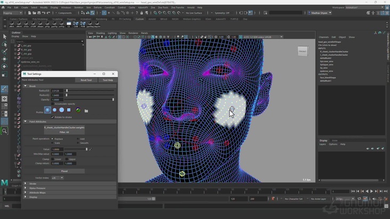The width and height of the screenshot is (390, 219).
Task: Collapse the Brush section
Action: pyautogui.click(x=26, y=86)
